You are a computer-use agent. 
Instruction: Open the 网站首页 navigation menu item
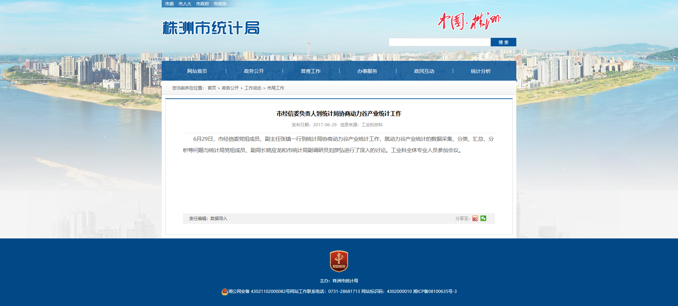coord(197,71)
